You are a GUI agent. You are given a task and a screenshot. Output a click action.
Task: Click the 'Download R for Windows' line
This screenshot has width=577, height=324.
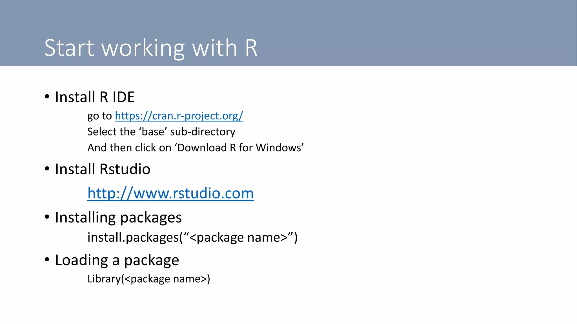coord(196,148)
